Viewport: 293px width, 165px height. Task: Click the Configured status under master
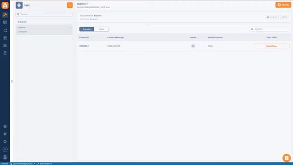point(22,32)
